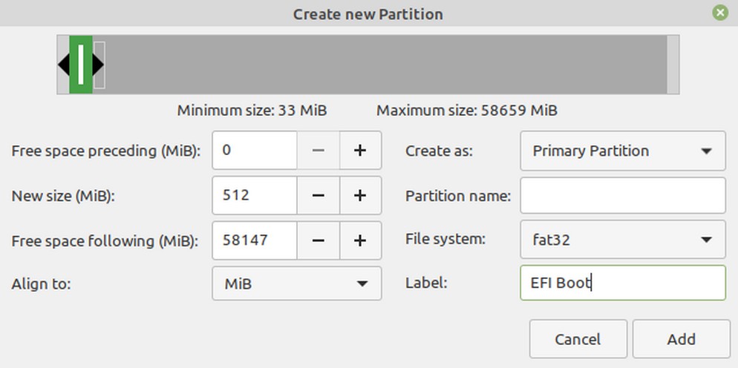The height and width of the screenshot is (368, 738).
Task: Click the left resize arrow handle
Action: [64, 65]
